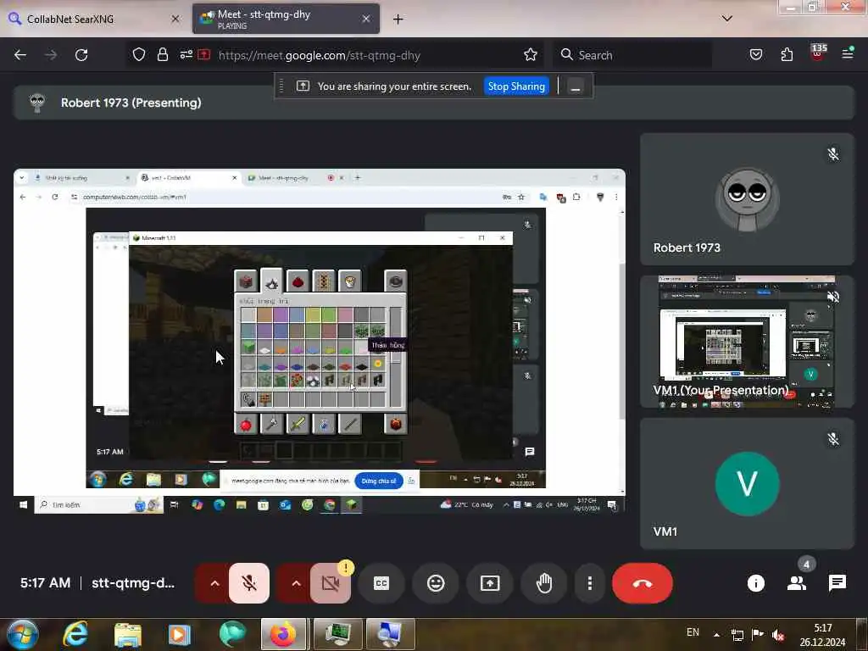Click the red screen-sharing indicator in address bar

coord(204,55)
